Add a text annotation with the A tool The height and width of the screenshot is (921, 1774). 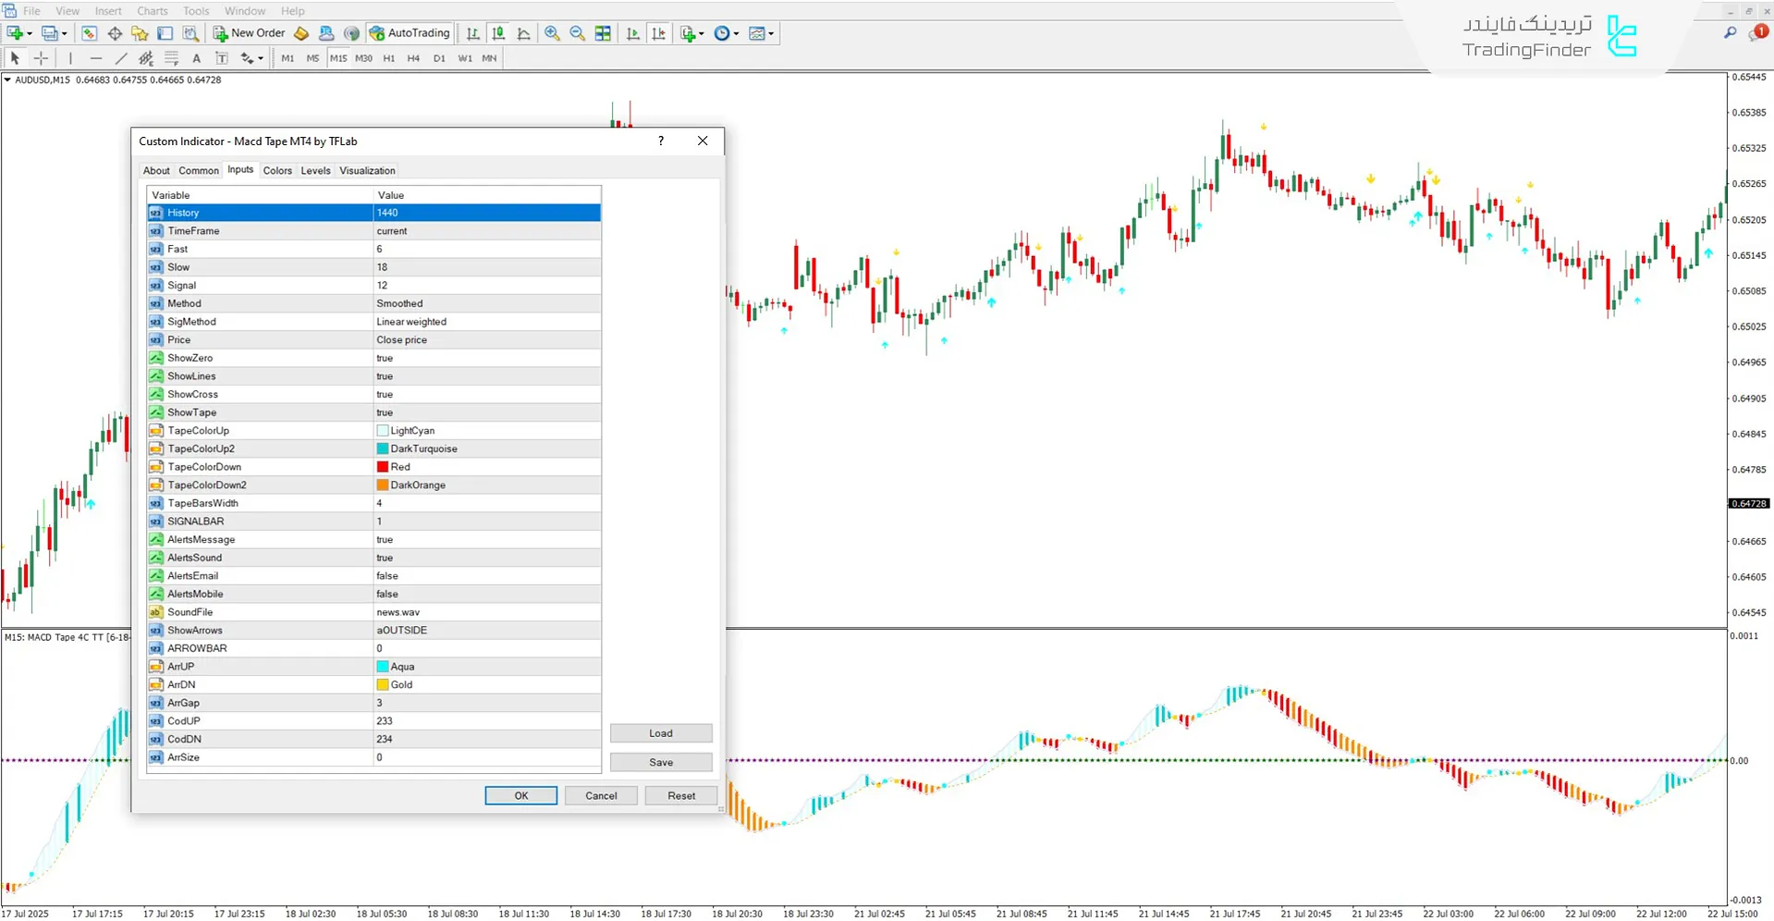click(x=196, y=57)
